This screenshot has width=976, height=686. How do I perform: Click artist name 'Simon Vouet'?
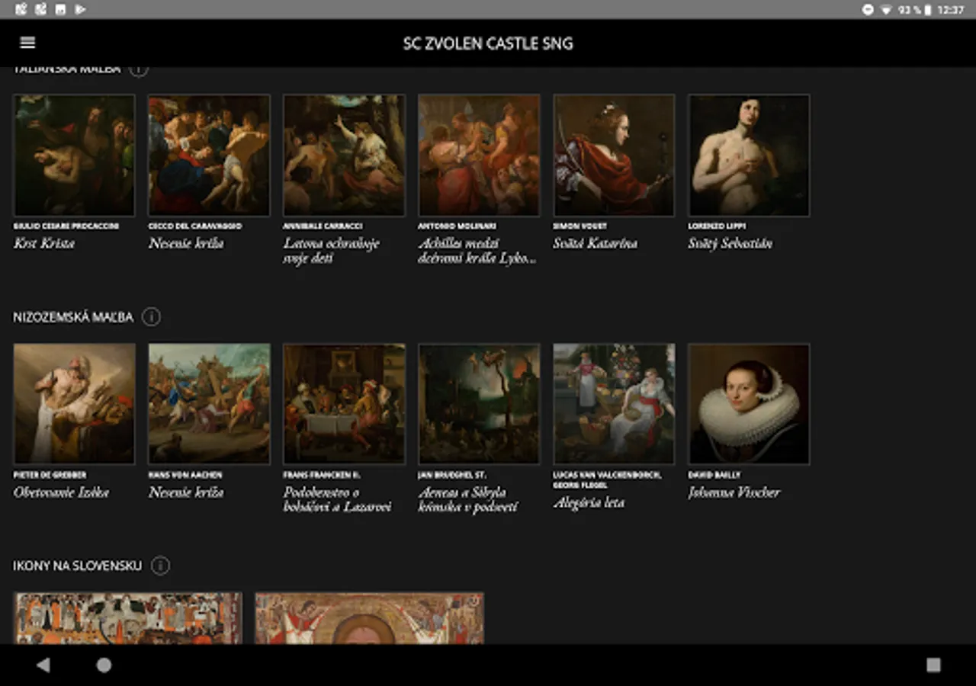pos(579,226)
